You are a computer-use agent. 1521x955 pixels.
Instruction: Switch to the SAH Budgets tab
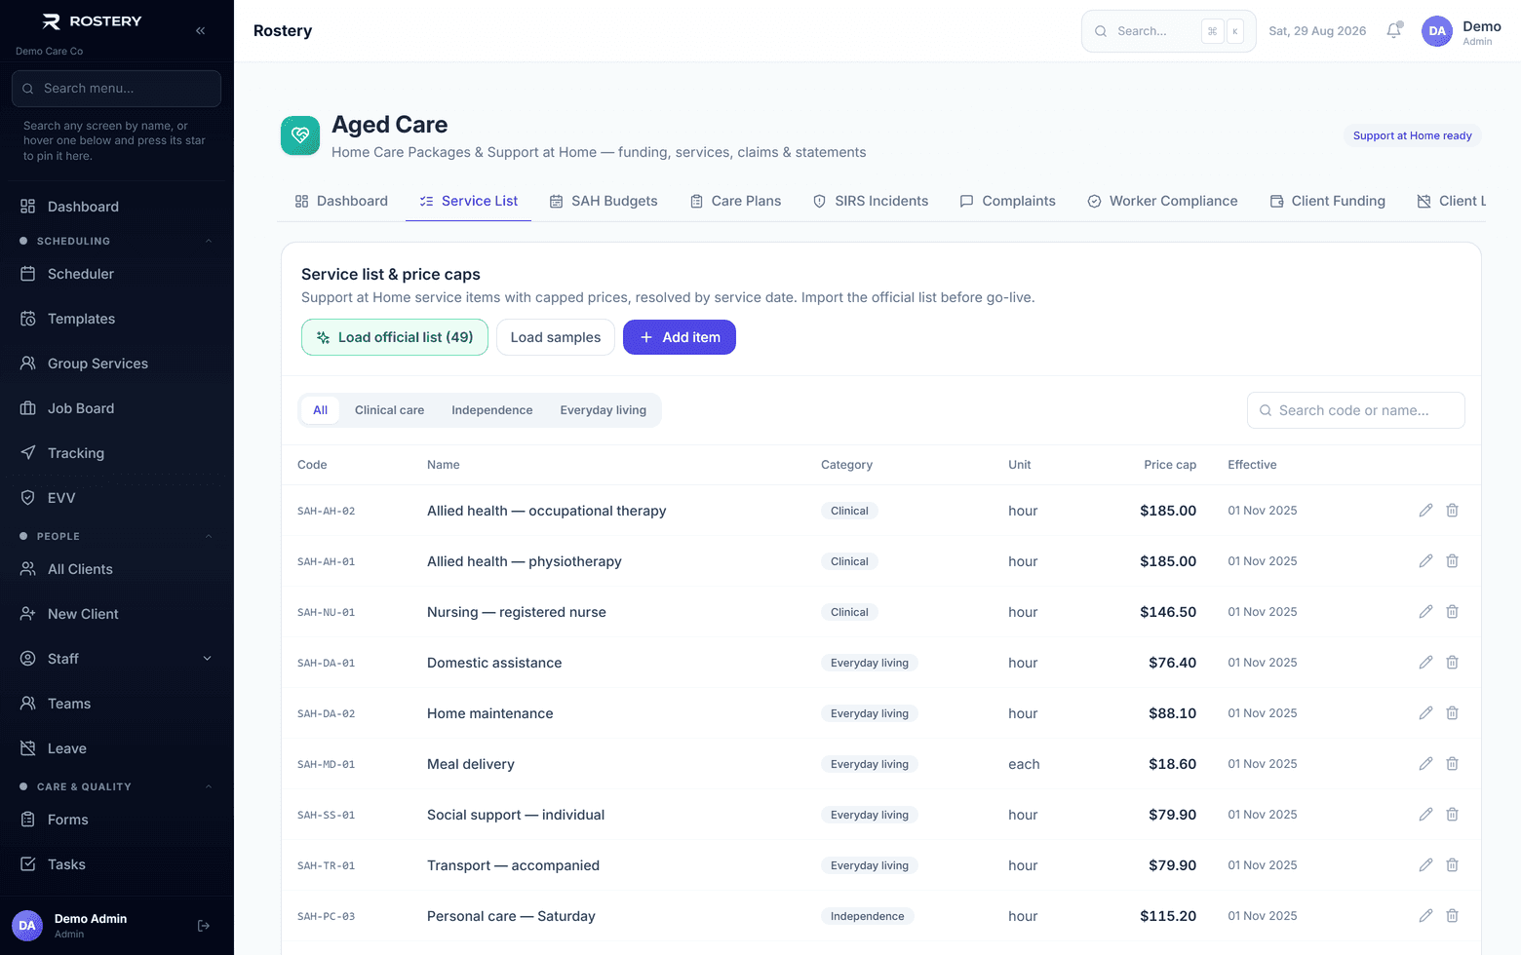(x=604, y=201)
